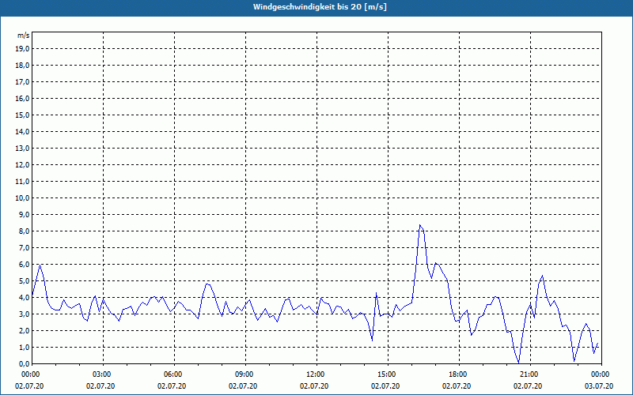Click the 8,0 y-axis value
The image size is (633, 395).
24,231
